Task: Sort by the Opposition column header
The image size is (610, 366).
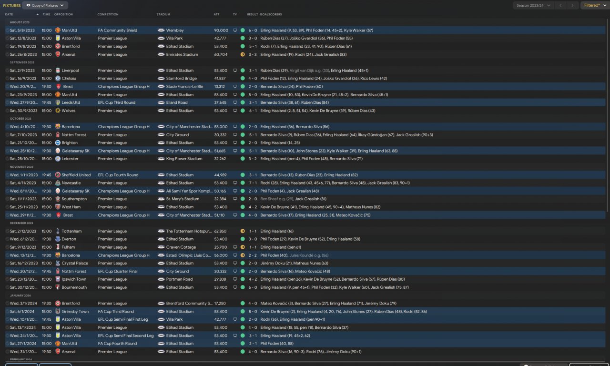Action: [x=63, y=14]
